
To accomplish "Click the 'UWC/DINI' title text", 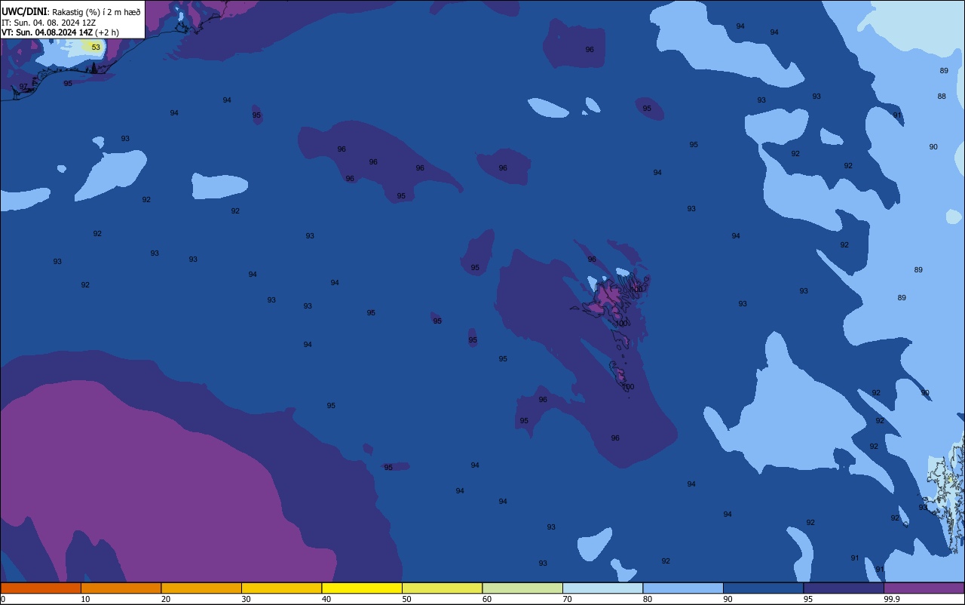I will pos(24,12).
